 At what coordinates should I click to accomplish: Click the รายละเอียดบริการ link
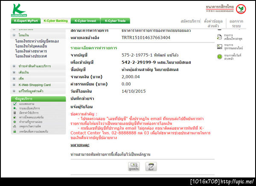coord(29,108)
